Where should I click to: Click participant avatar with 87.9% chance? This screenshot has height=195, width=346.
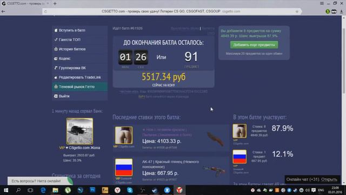[x=239, y=131]
